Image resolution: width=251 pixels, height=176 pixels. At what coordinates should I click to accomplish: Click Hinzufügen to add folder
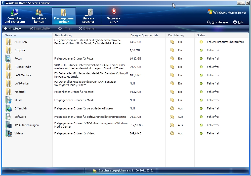click(13, 28)
